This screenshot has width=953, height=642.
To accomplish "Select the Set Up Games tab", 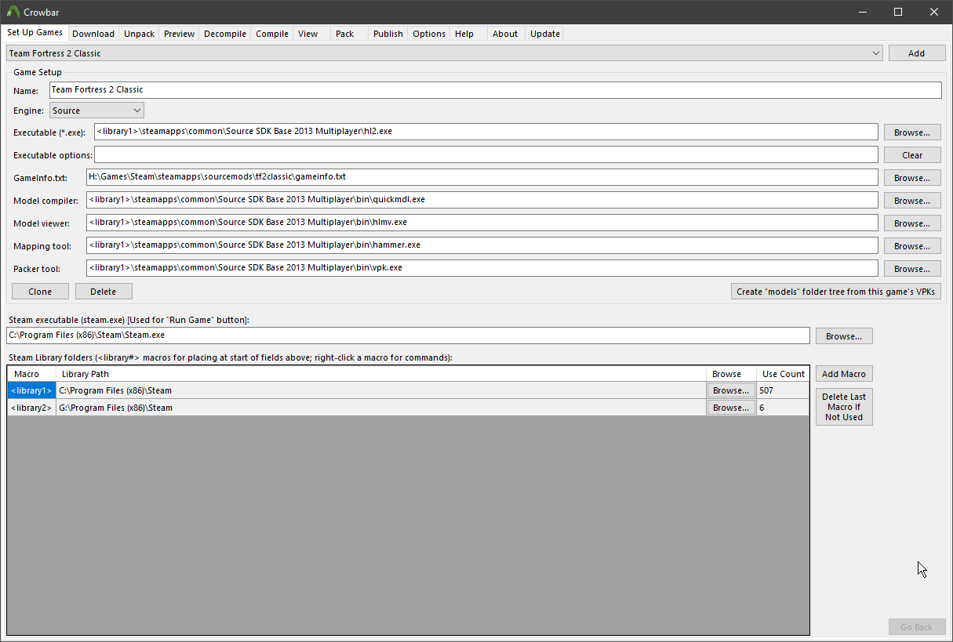I will click(35, 33).
